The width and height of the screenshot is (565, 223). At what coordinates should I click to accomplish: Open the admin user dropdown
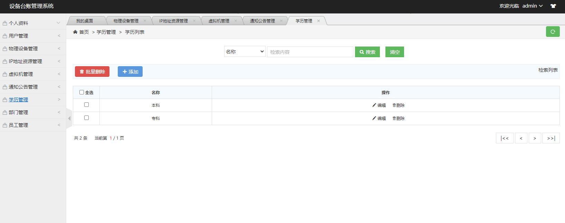(x=533, y=6)
